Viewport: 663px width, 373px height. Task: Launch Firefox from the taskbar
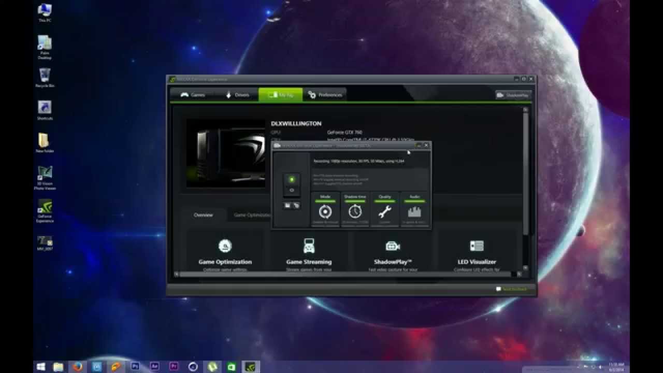tap(78, 367)
